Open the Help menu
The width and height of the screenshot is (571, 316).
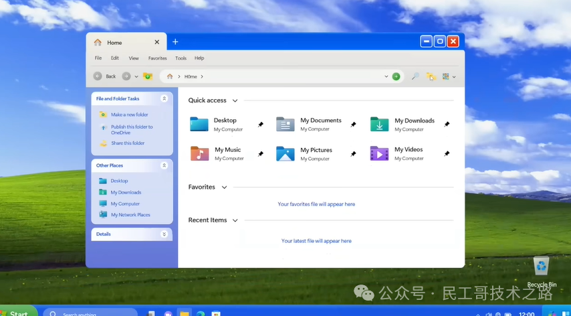click(x=199, y=58)
